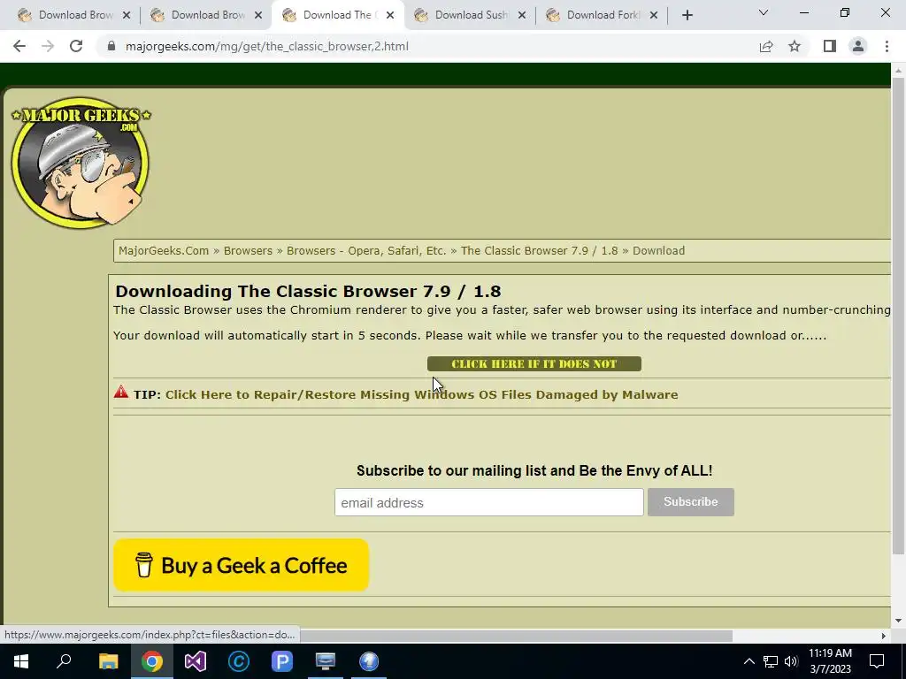Reload the current page

click(x=76, y=46)
